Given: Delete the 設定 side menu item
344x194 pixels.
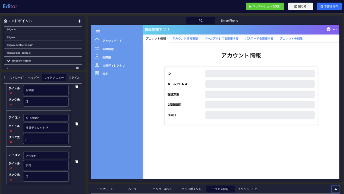Looking at the screenshot, I should [77, 161].
